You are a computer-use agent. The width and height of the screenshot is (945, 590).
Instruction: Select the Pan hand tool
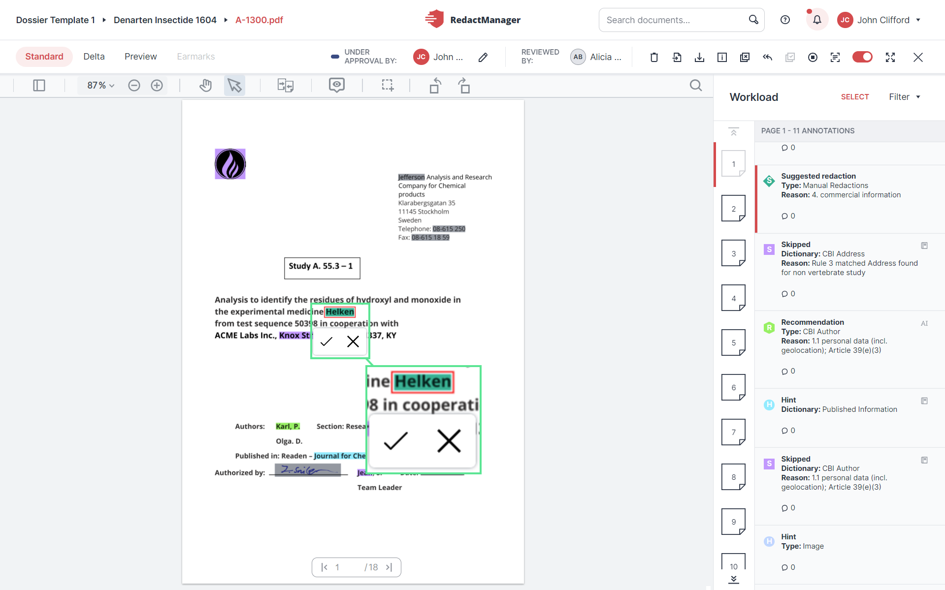point(206,86)
